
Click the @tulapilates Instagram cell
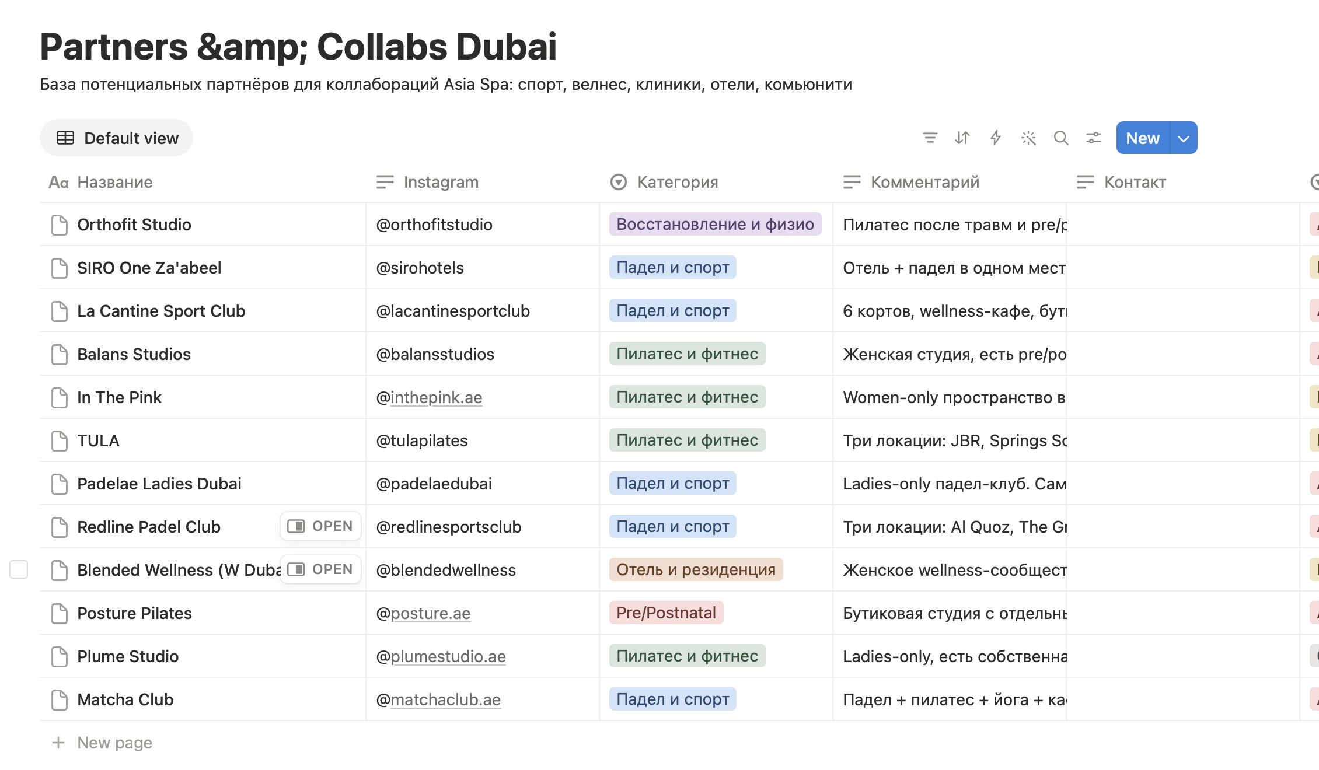[482, 440]
